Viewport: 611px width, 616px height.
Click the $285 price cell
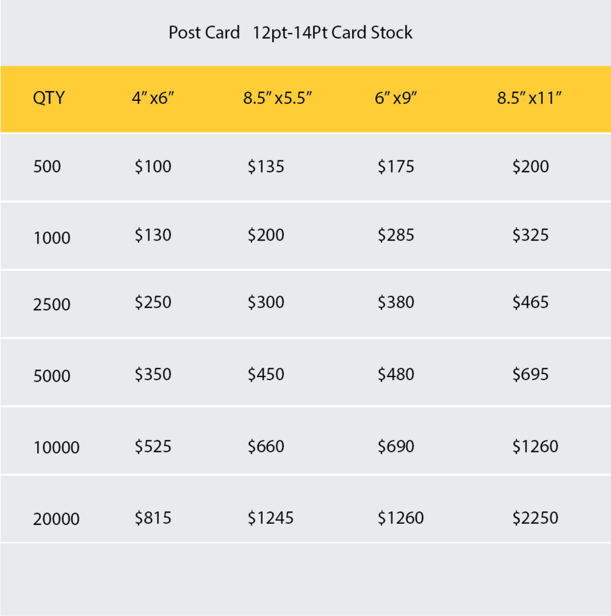(x=396, y=235)
